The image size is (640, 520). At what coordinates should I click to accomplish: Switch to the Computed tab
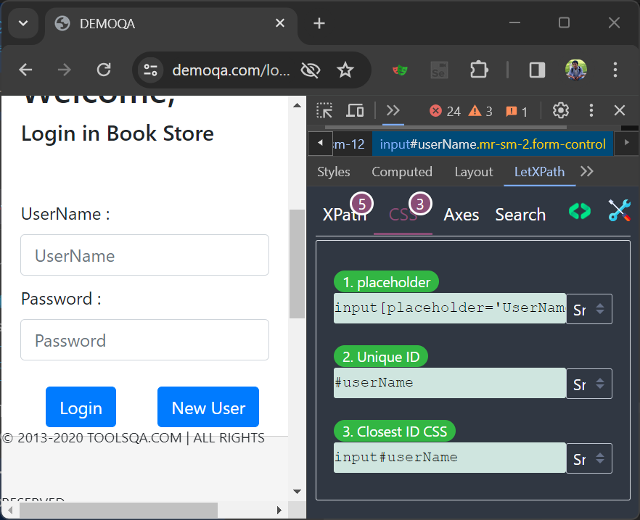coord(402,172)
